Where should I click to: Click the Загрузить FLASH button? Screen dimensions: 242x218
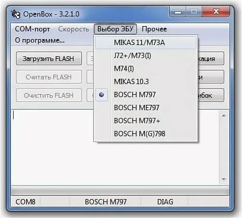[x=49, y=58]
